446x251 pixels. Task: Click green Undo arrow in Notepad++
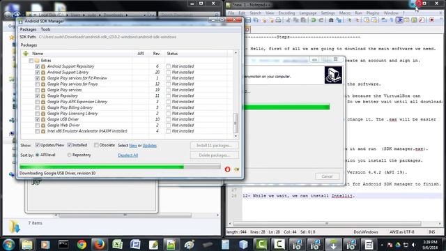[314, 20]
